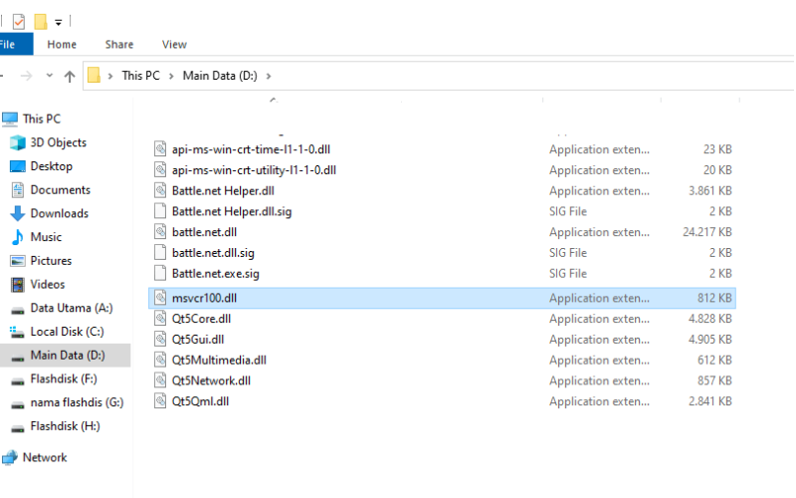Viewport: 796px width, 498px height.
Task: Open the Recent locations dropdown chevron
Action: pos(49,76)
